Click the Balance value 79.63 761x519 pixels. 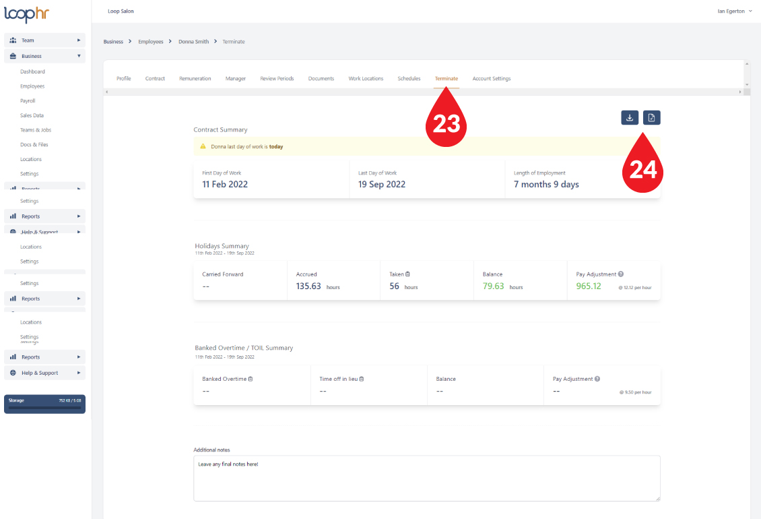click(x=493, y=286)
